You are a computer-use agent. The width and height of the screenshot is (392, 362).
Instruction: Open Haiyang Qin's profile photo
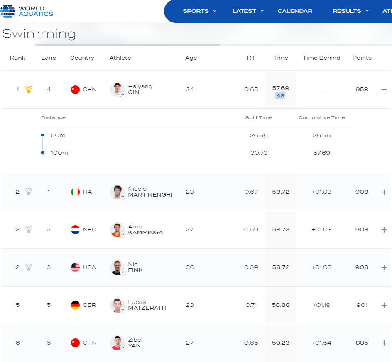click(x=117, y=90)
